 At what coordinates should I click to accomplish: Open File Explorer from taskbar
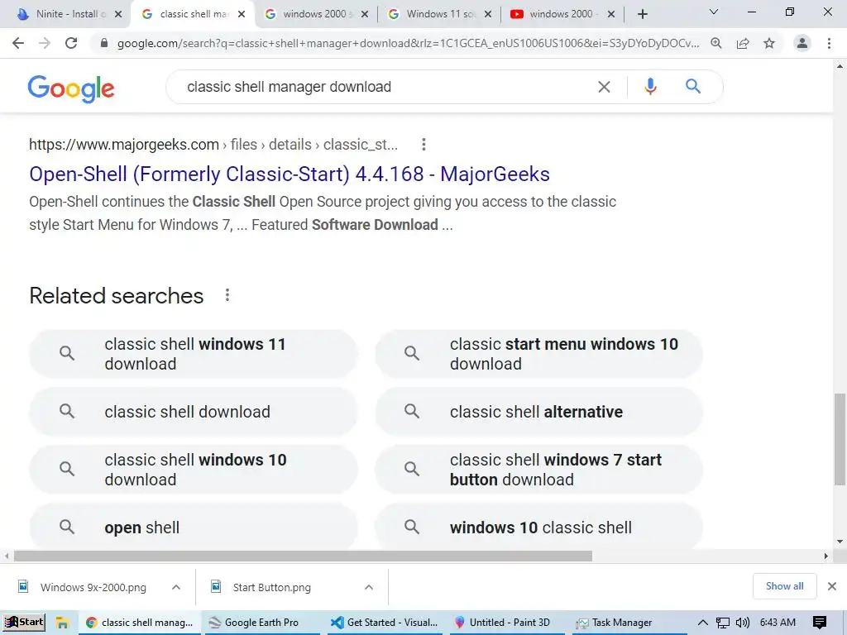62,623
